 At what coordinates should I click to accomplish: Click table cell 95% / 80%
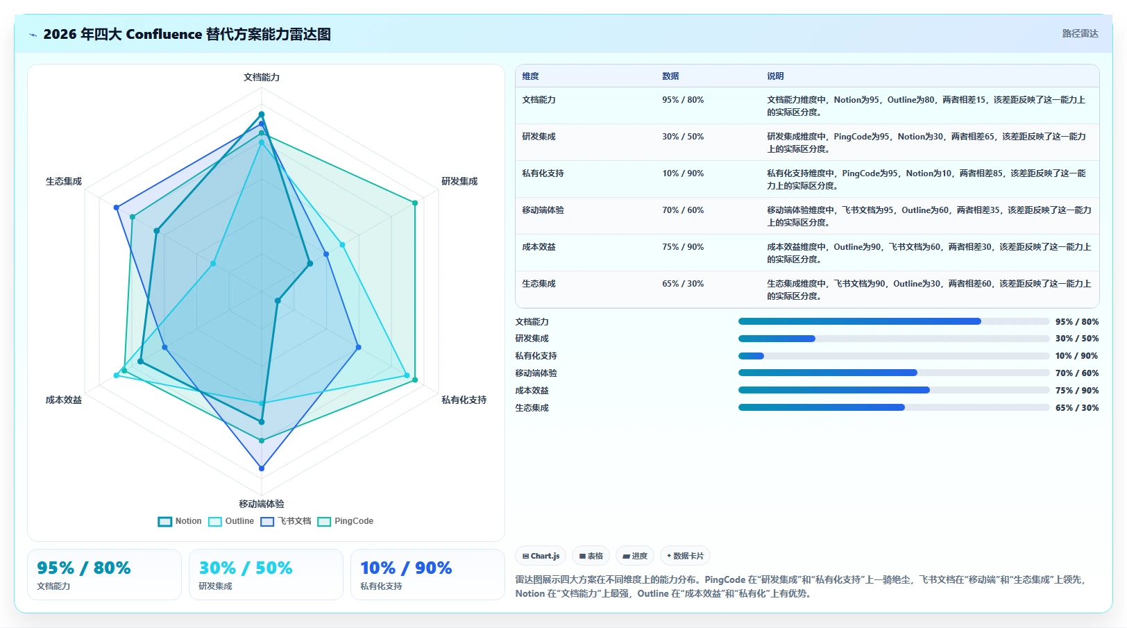[683, 100]
